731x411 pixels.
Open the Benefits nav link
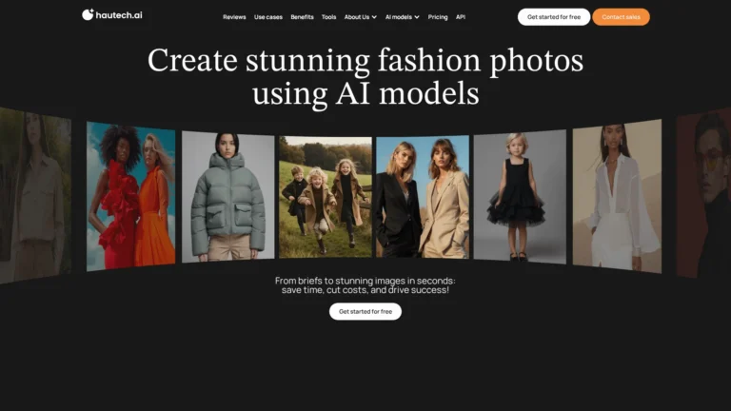[302, 17]
